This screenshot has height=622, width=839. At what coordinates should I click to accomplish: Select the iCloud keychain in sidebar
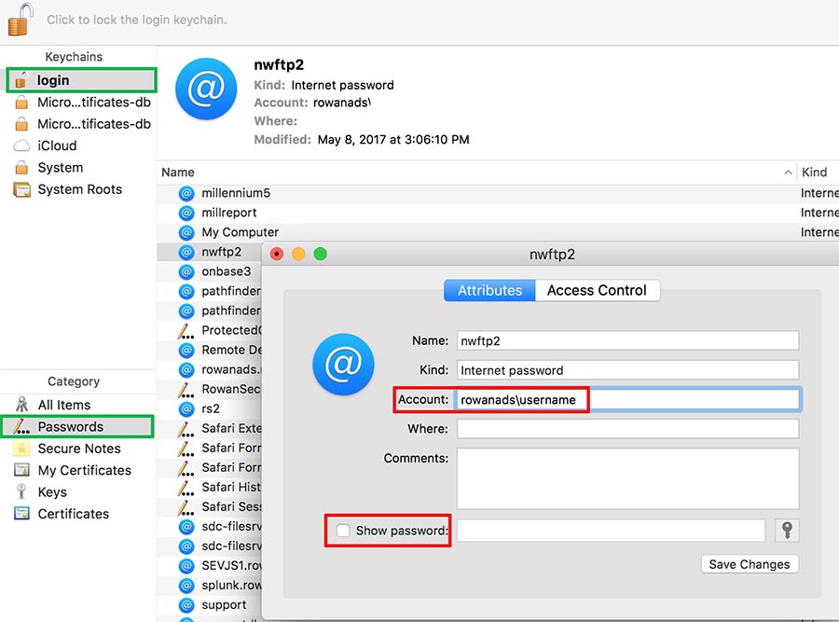point(57,145)
